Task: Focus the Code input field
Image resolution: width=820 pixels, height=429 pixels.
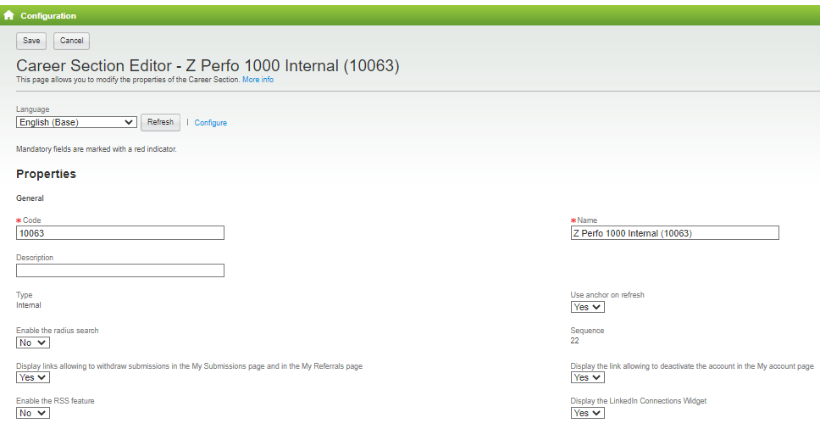Action: (120, 233)
